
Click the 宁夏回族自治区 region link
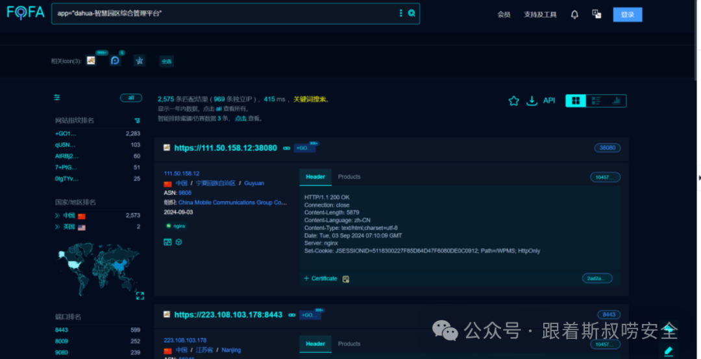(x=215, y=183)
